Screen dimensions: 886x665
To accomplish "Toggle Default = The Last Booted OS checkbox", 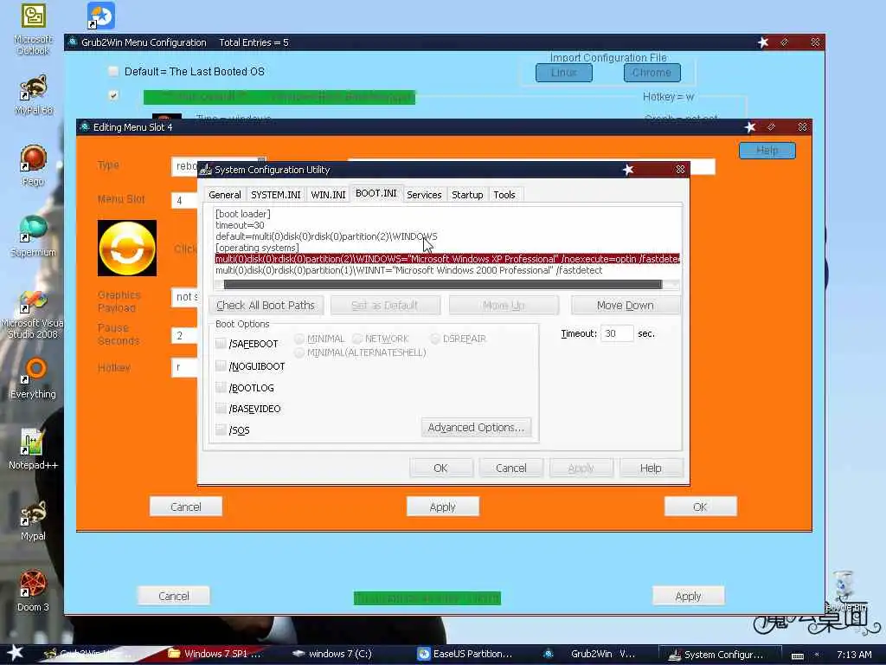I will [113, 71].
